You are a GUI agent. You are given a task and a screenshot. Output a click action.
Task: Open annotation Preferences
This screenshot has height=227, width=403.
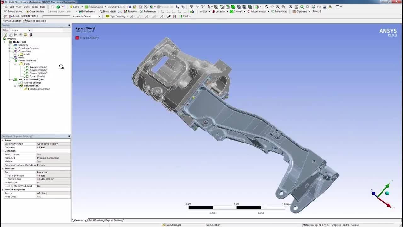[148, 11]
